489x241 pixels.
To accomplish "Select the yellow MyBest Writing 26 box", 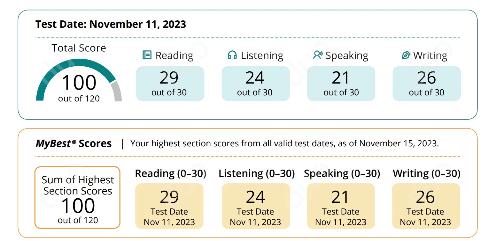I will click(426, 206).
